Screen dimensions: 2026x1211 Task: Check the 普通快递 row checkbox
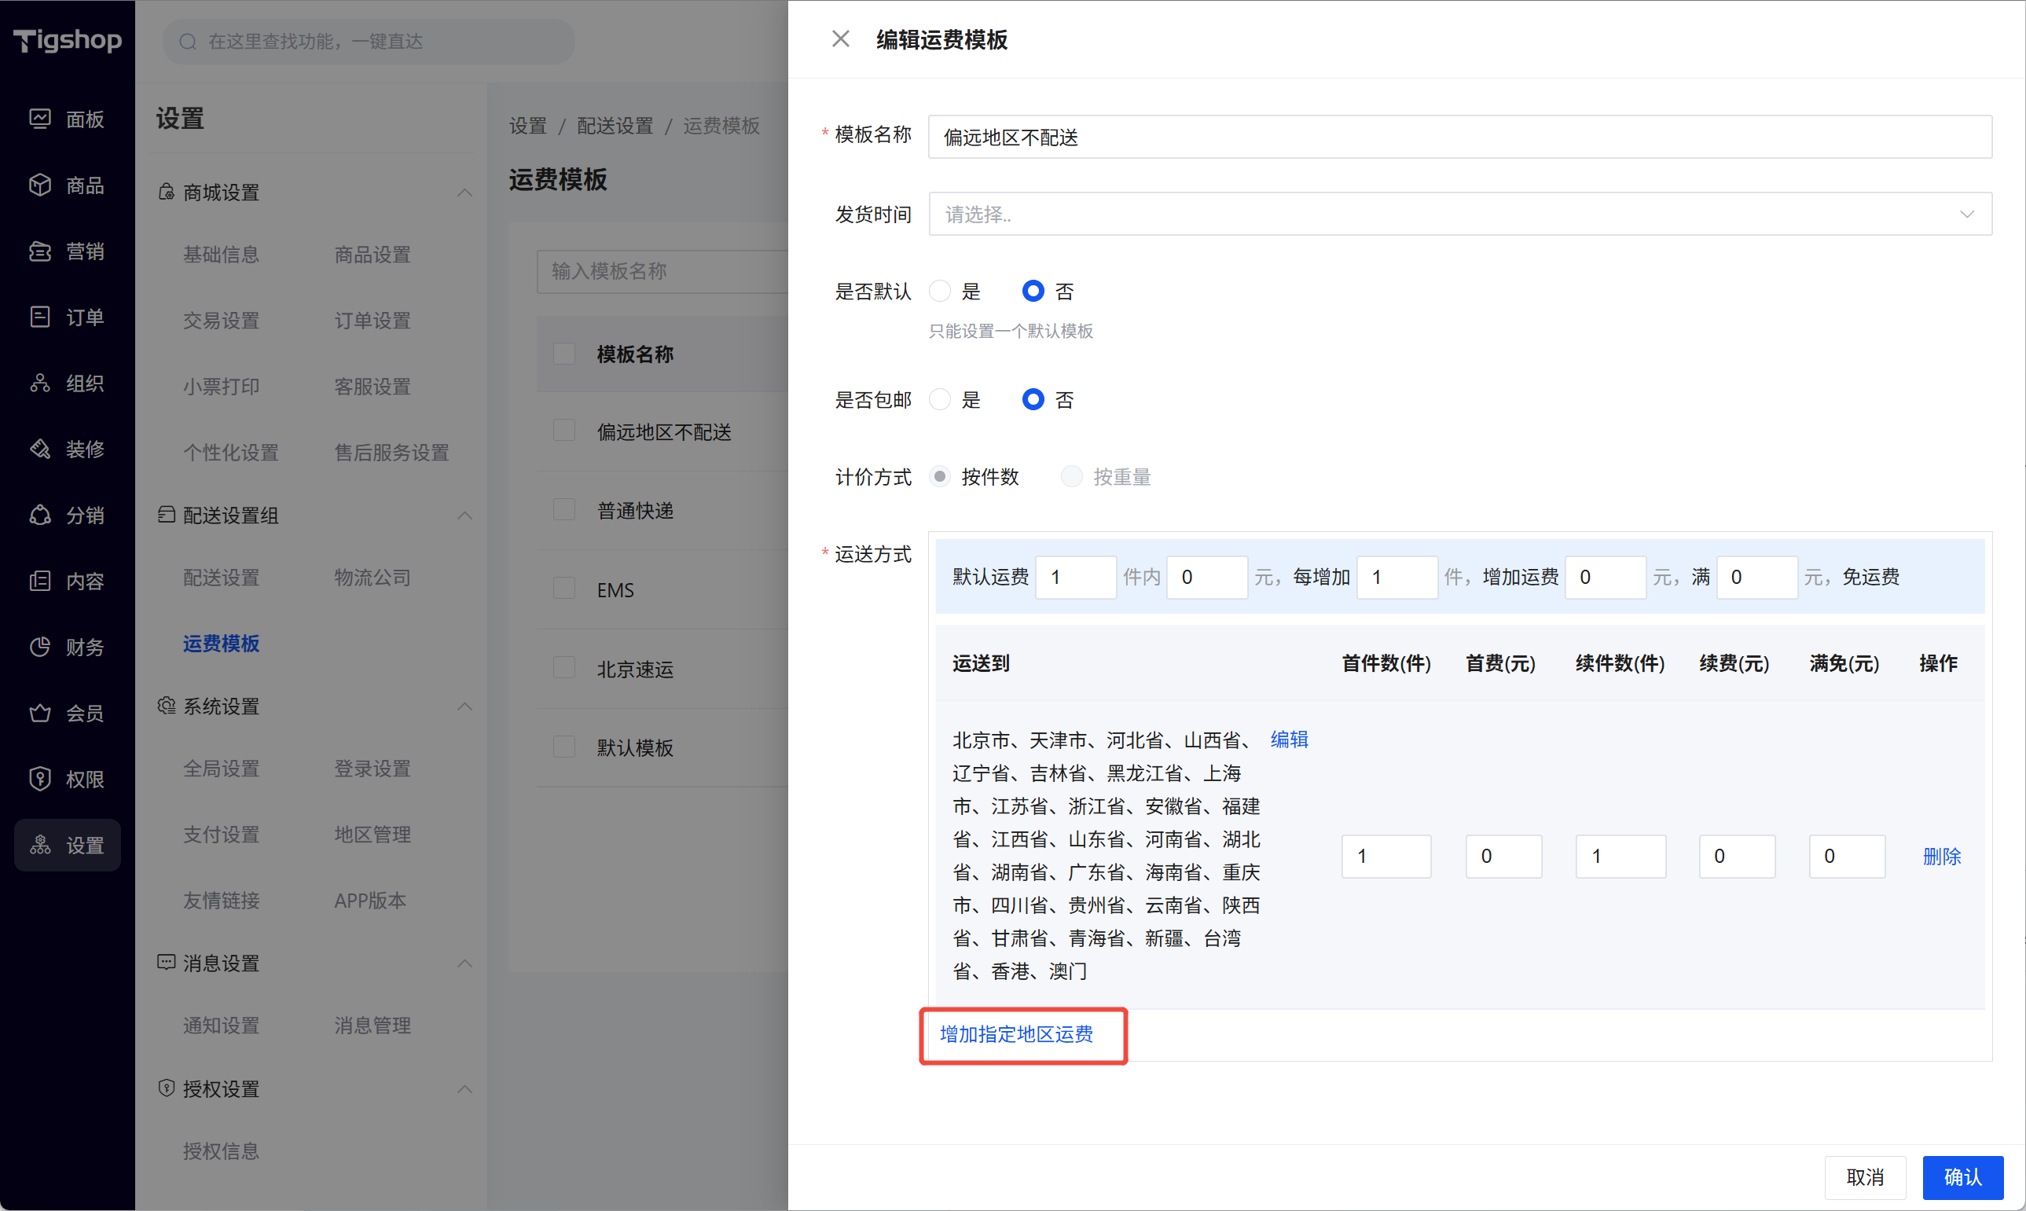pyautogui.click(x=563, y=510)
